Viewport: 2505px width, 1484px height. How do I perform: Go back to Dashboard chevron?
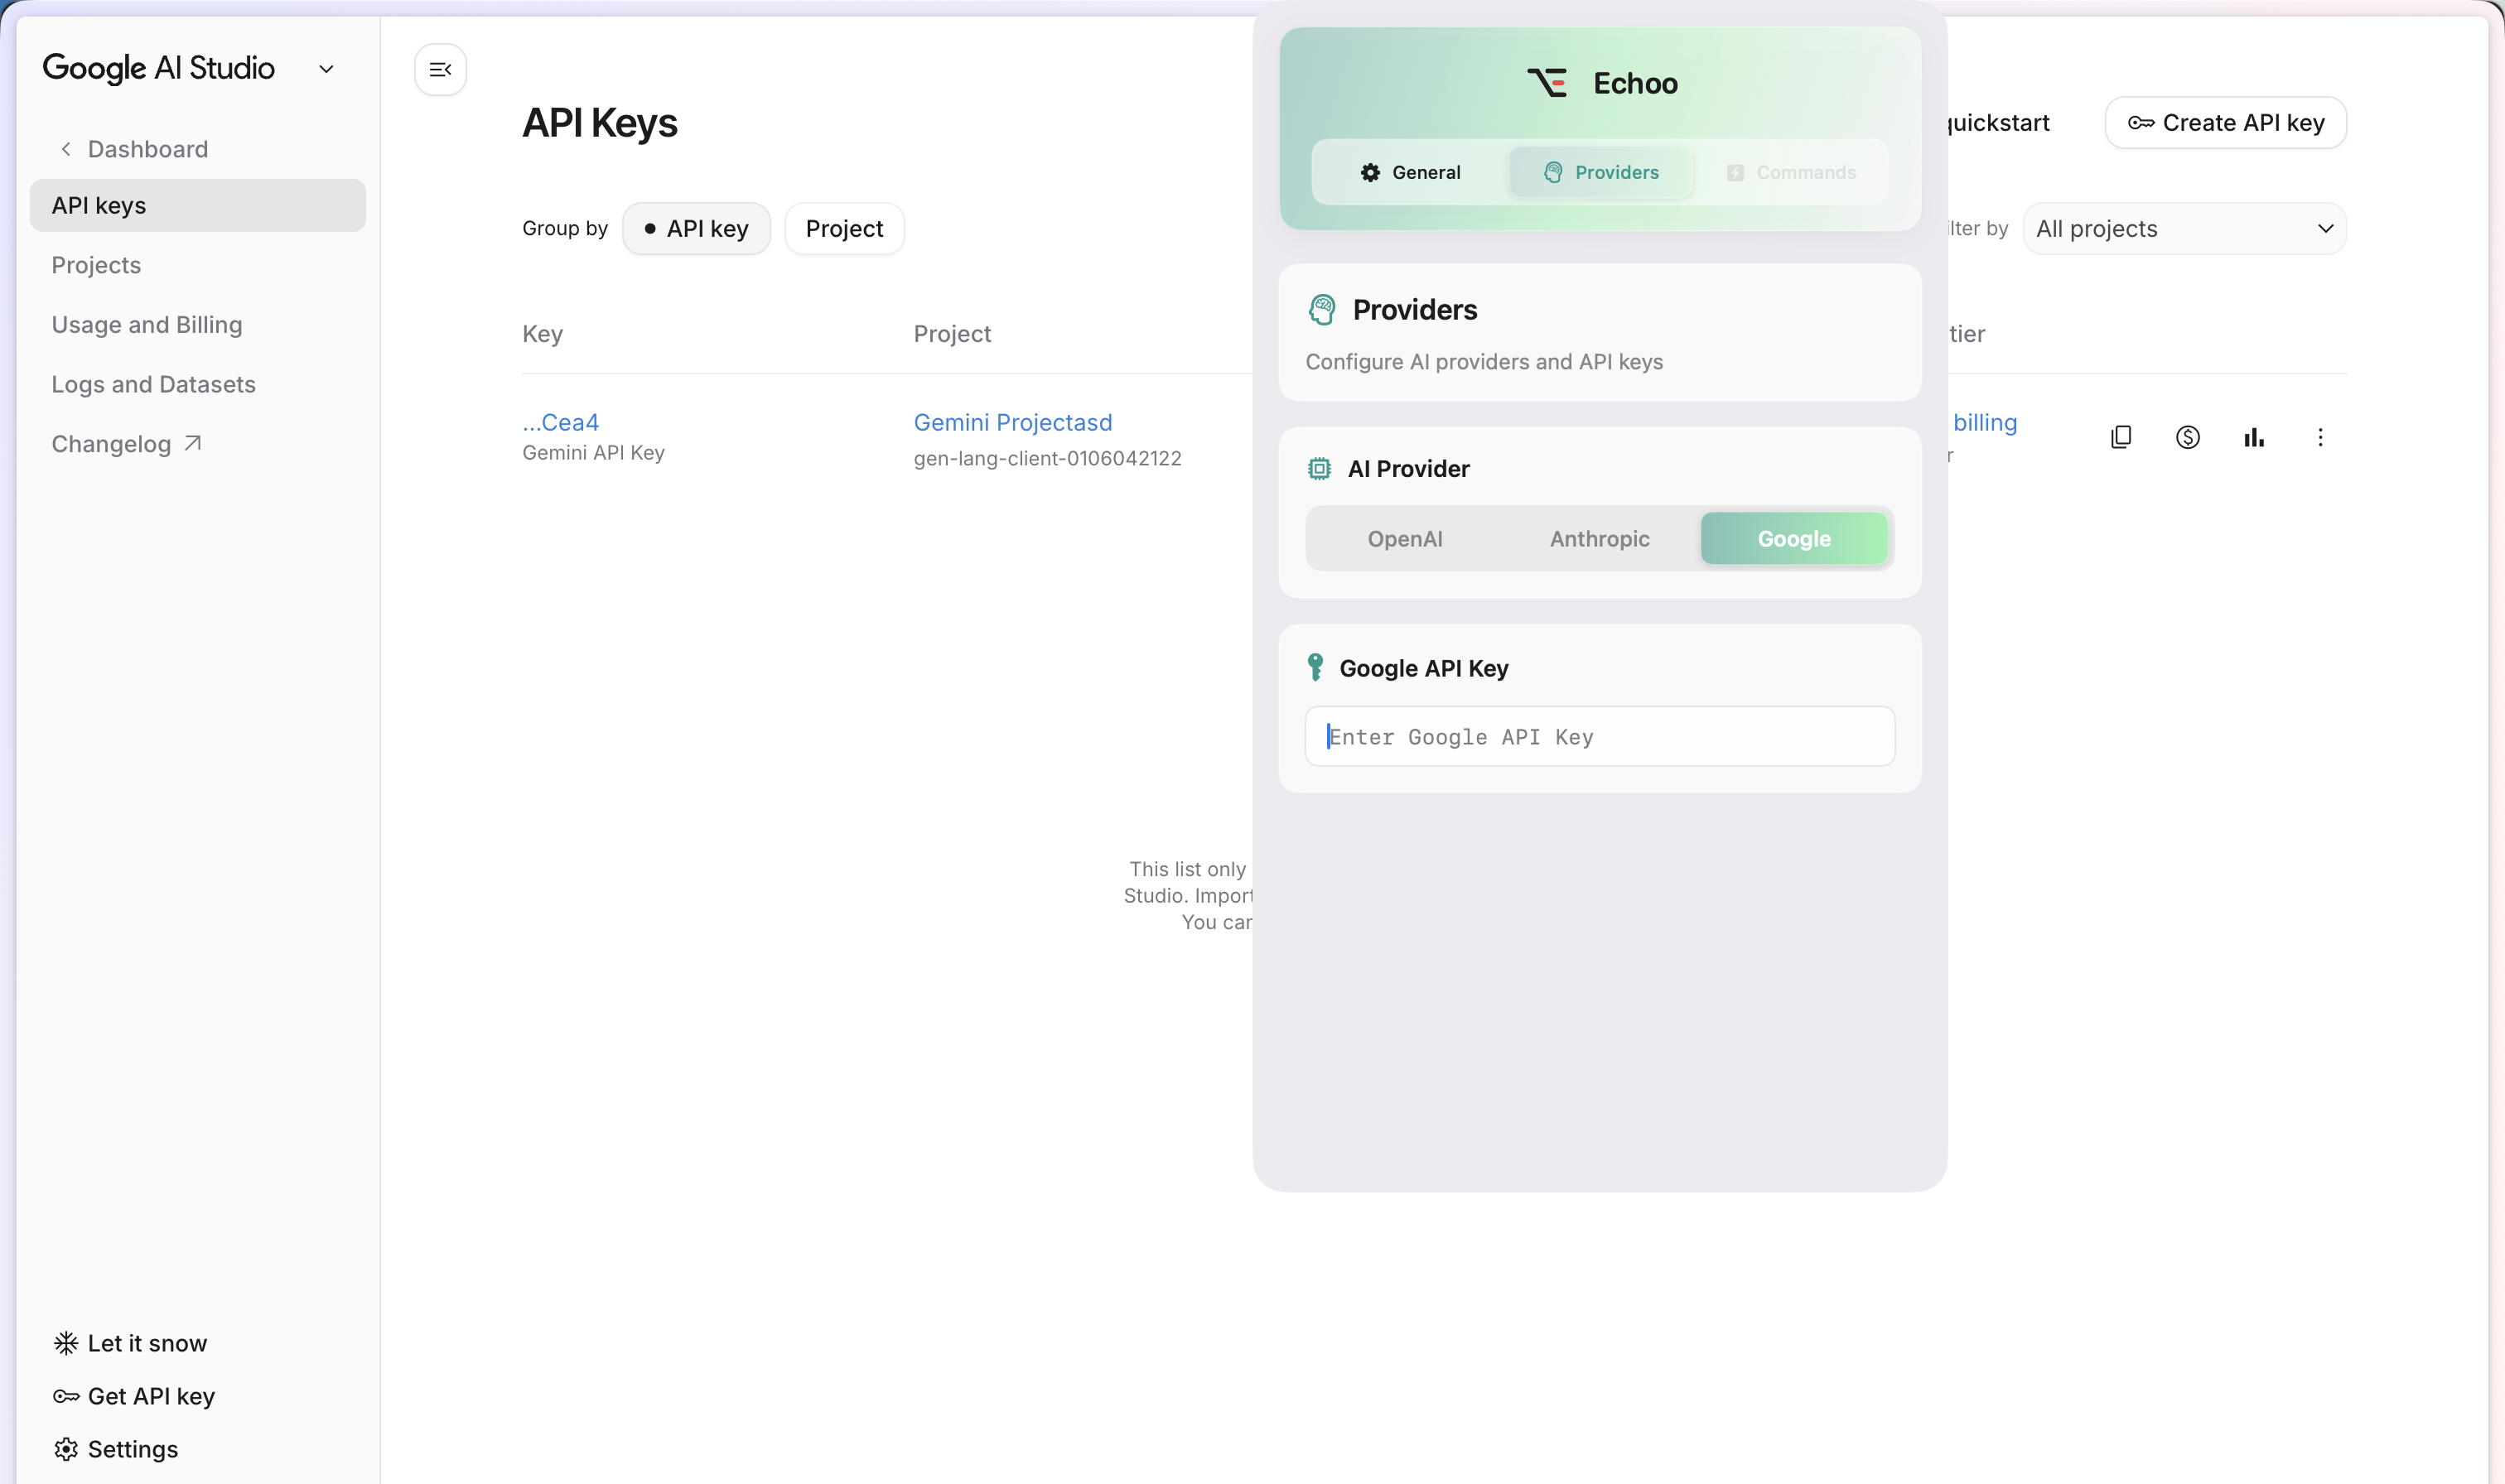coord(66,149)
